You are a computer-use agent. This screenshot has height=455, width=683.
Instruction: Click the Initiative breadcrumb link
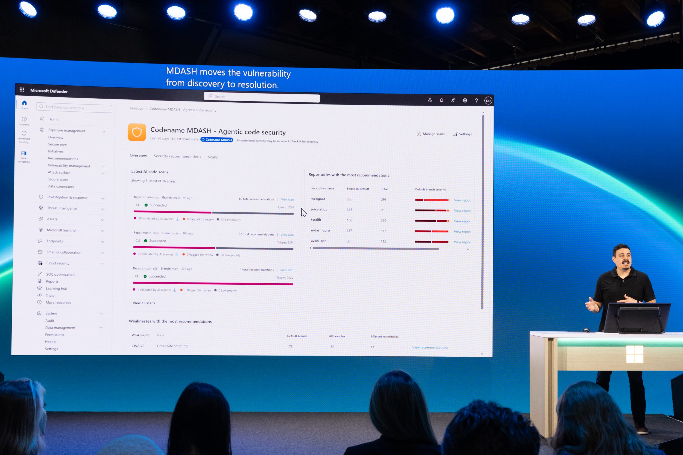(x=137, y=108)
